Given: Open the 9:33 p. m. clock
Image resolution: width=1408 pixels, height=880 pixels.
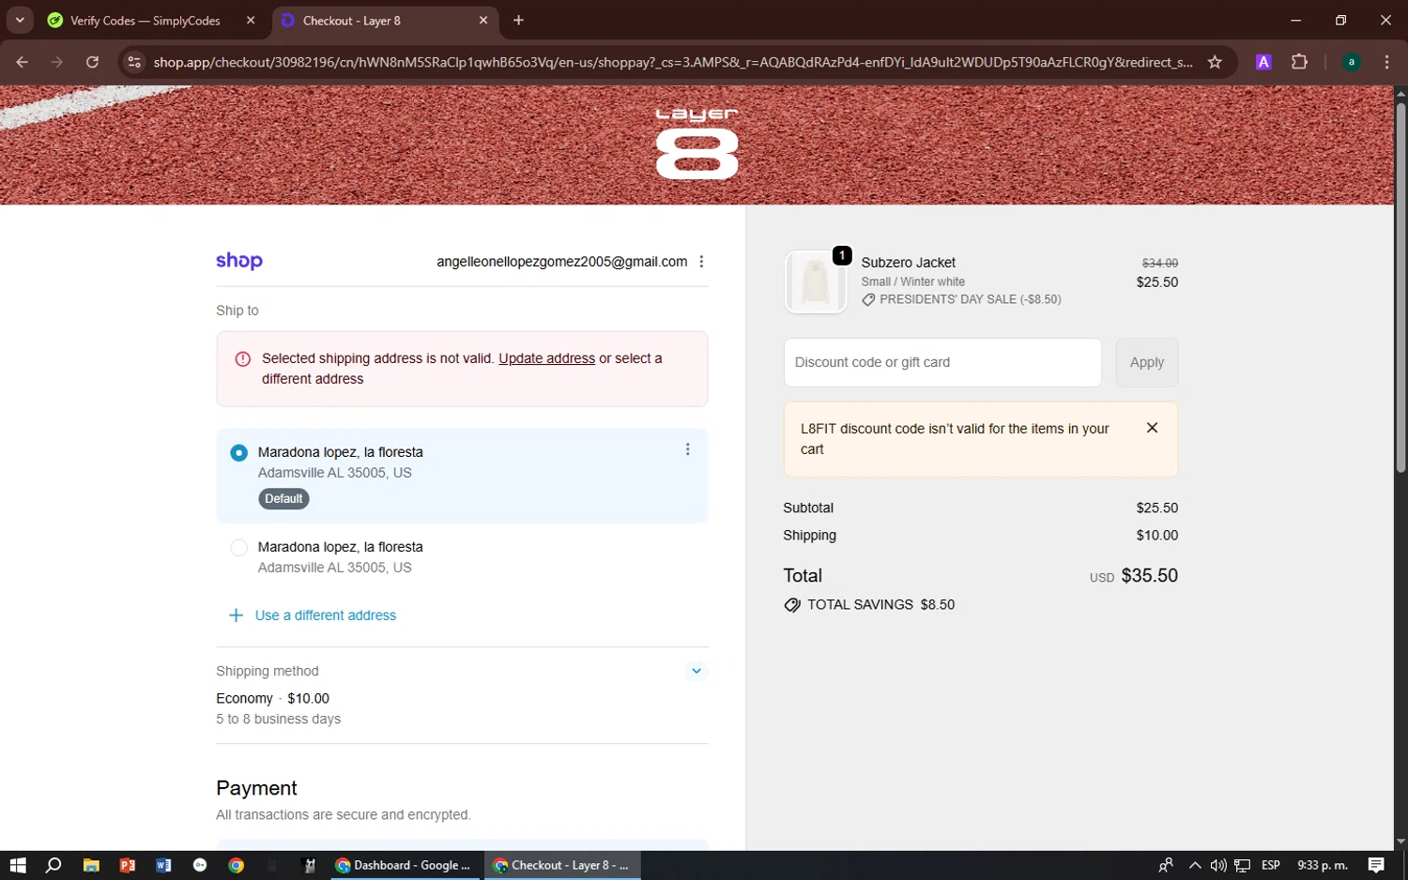Looking at the screenshot, I should (1322, 865).
